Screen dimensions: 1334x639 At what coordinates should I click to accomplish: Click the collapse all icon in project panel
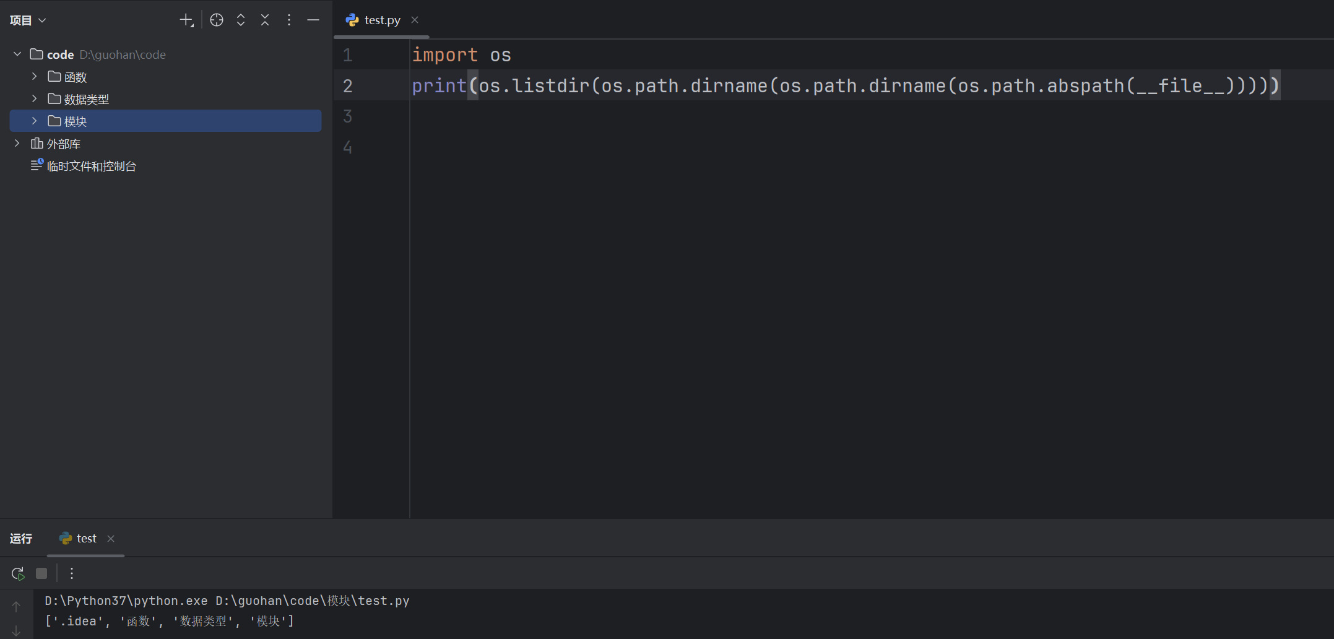[x=265, y=20]
